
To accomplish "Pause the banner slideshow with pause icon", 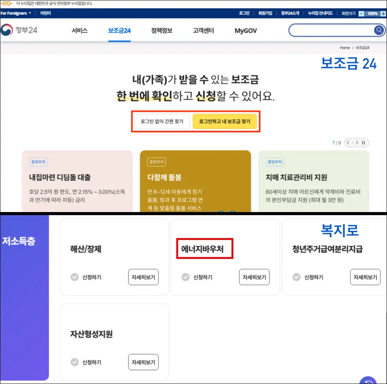I will click(x=363, y=143).
